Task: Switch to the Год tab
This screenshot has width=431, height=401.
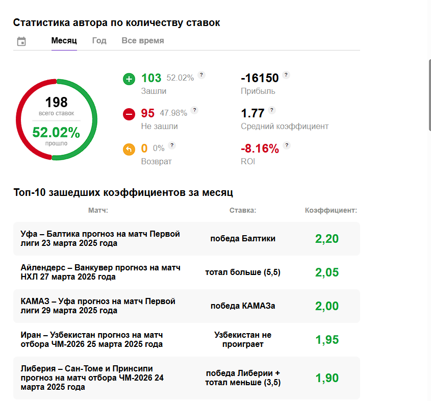Action: [99, 41]
